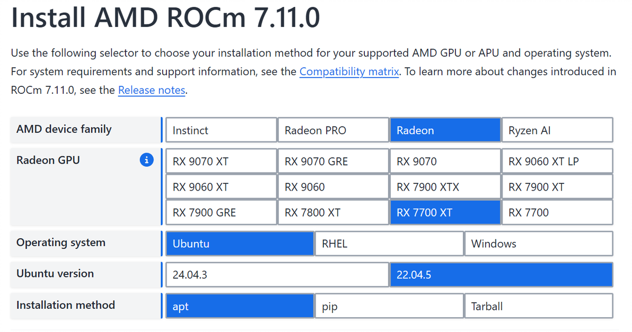632x332 pixels.
Task: Select Ubuntu version 24.04.3
Action: 277,274
